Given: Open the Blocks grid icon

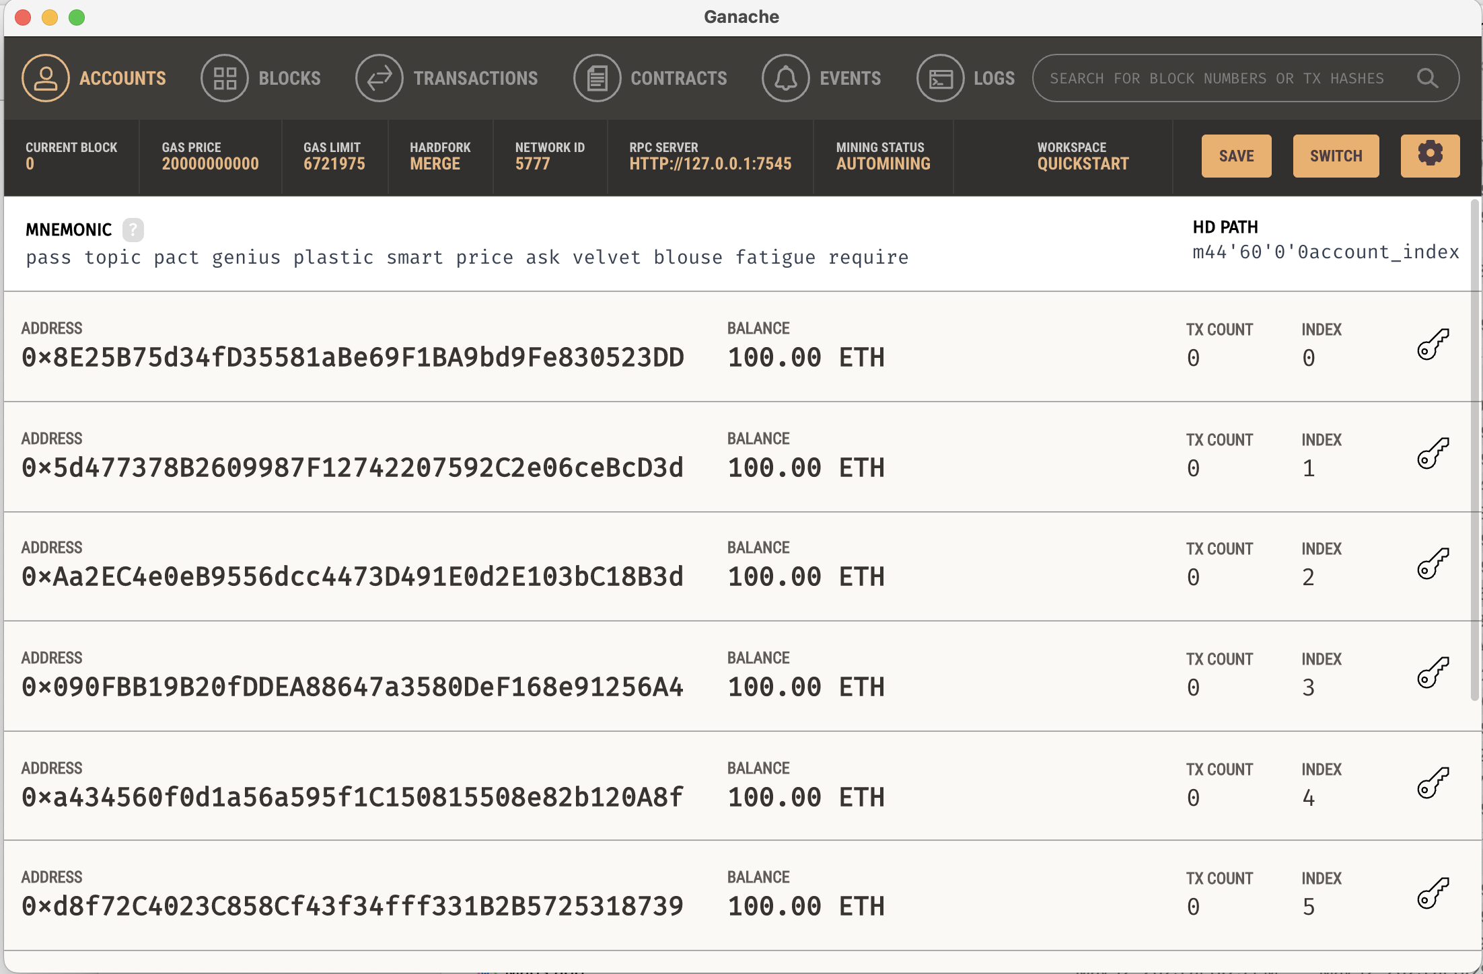Looking at the screenshot, I should [x=225, y=79].
